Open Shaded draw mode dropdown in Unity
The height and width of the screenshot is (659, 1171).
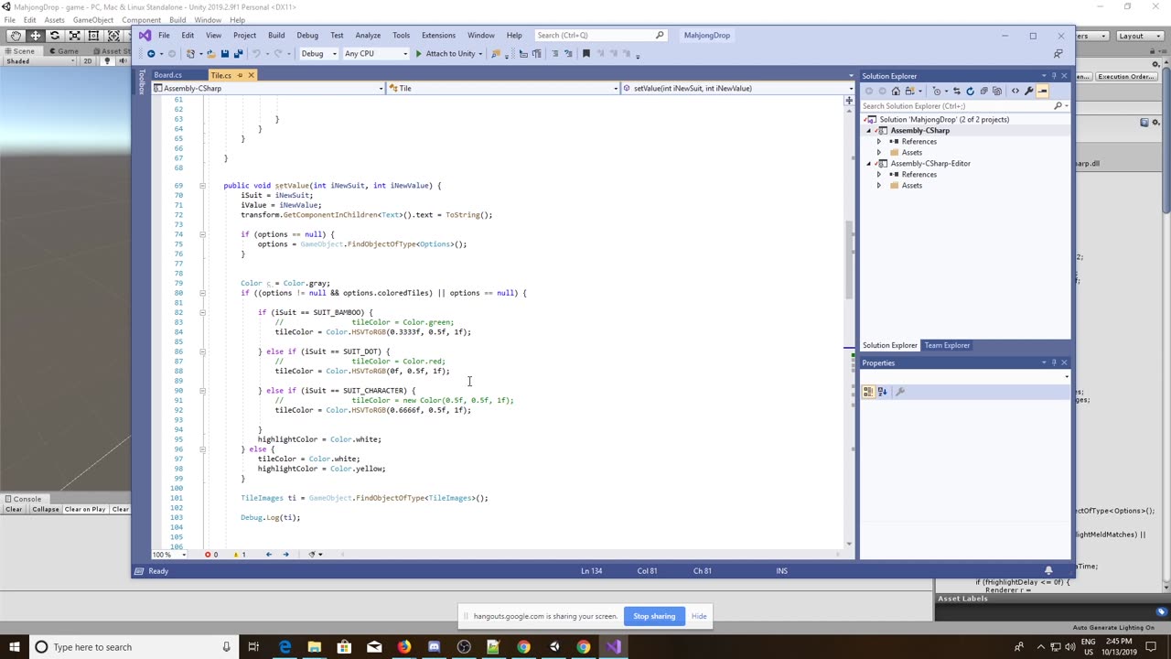coord(40,61)
